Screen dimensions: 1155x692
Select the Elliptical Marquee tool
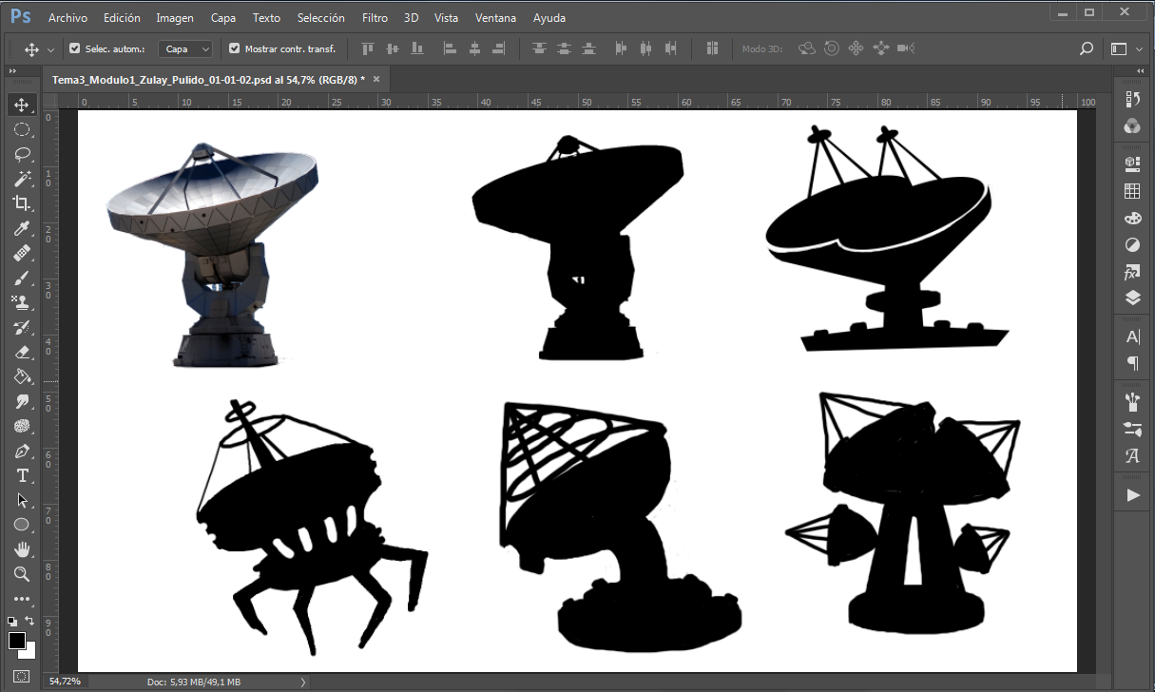22,129
